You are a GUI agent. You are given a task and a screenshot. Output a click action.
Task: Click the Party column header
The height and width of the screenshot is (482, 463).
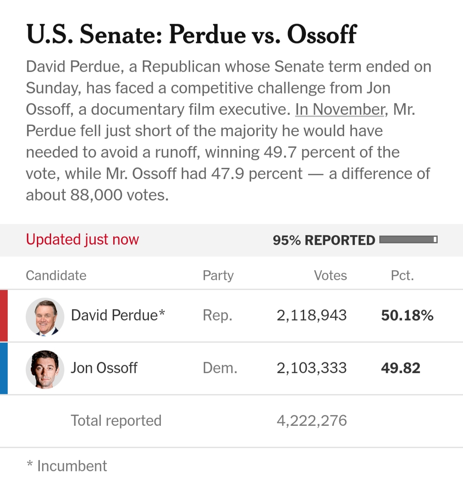(218, 276)
